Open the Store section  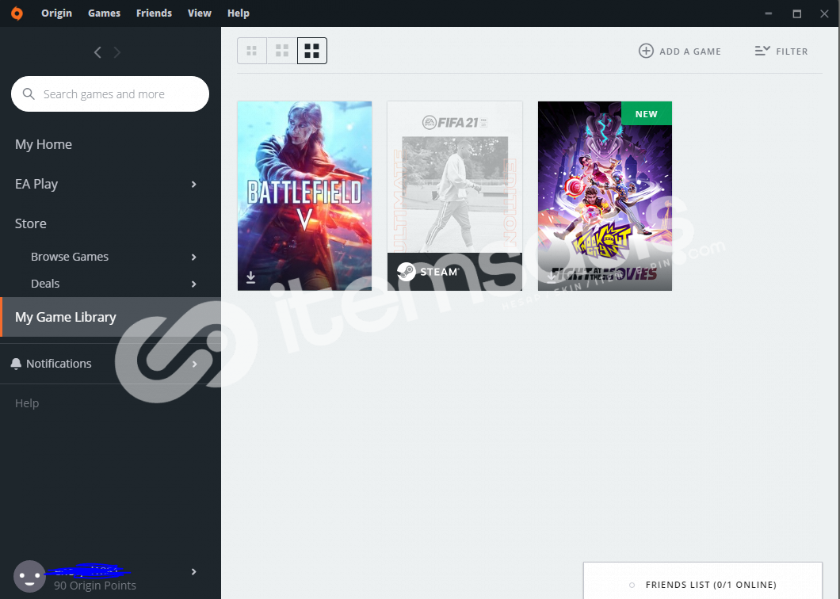31,223
